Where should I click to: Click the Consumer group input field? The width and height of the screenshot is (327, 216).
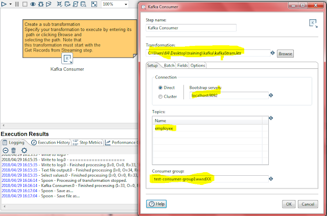coord(210,179)
